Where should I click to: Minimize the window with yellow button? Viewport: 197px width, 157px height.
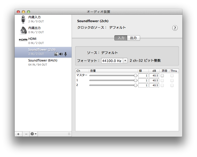[x=23, y=12]
